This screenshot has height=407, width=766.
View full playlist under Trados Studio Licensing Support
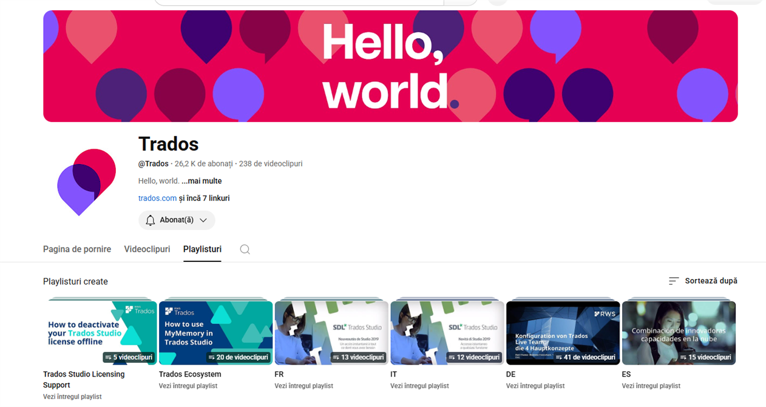[72, 397]
